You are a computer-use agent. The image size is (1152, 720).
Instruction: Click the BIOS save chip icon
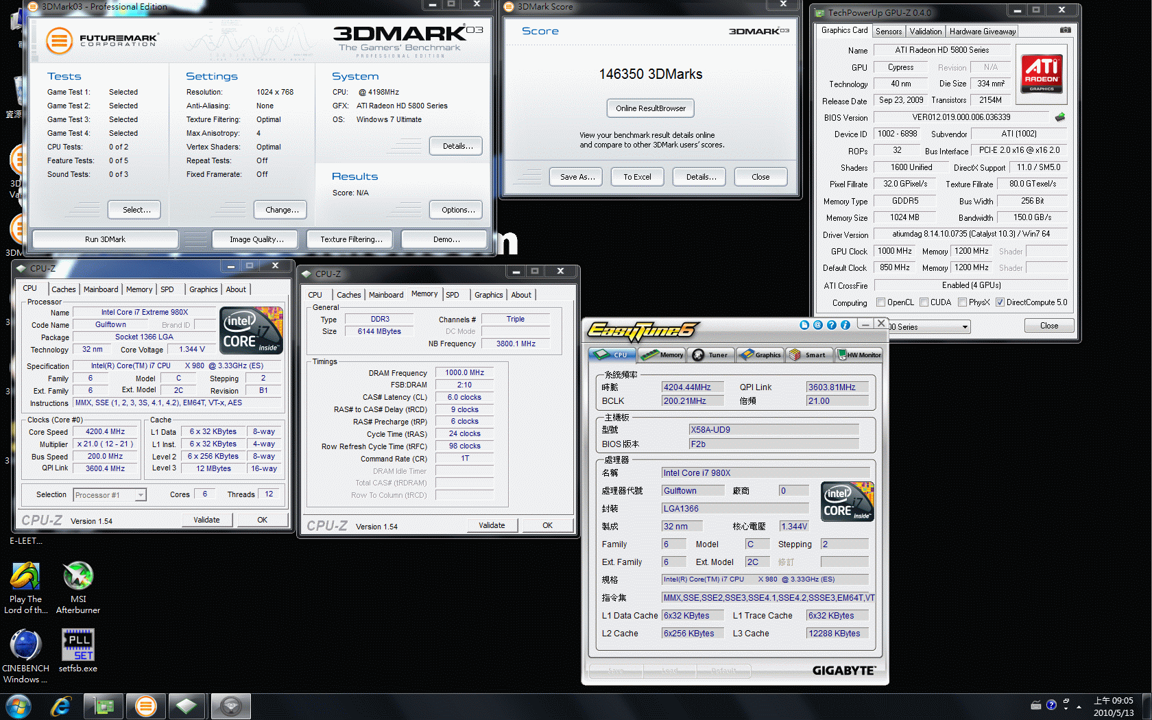tap(1060, 117)
